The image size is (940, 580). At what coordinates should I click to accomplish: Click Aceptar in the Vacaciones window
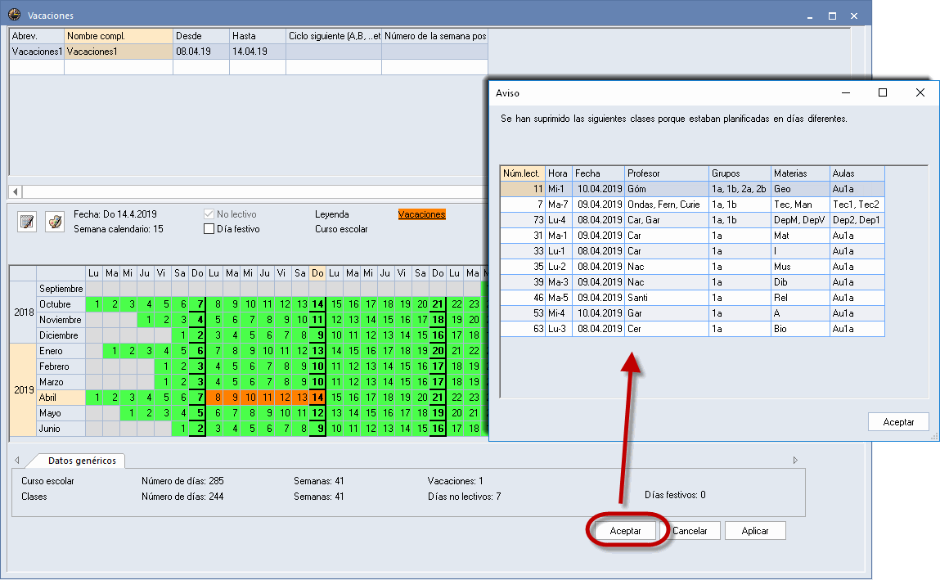point(625,531)
